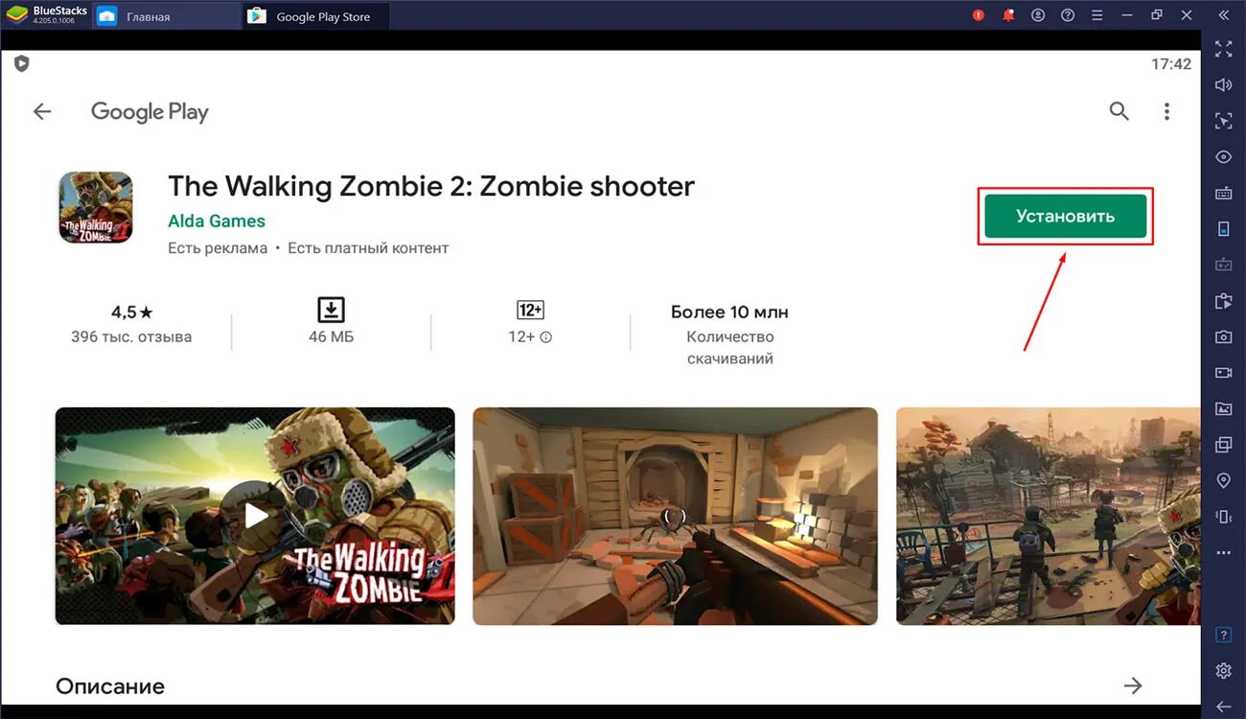Play the game trailer video
Image resolution: width=1246 pixels, height=719 pixels.
[255, 516]
